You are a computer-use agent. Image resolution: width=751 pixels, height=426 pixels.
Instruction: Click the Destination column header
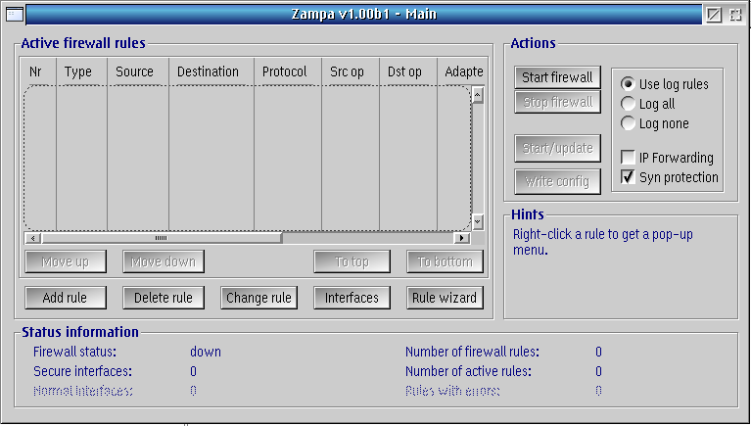[x=208, y=71]
